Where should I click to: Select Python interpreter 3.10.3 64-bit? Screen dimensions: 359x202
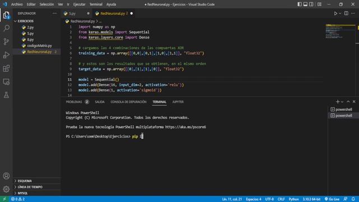coord(311,199)
